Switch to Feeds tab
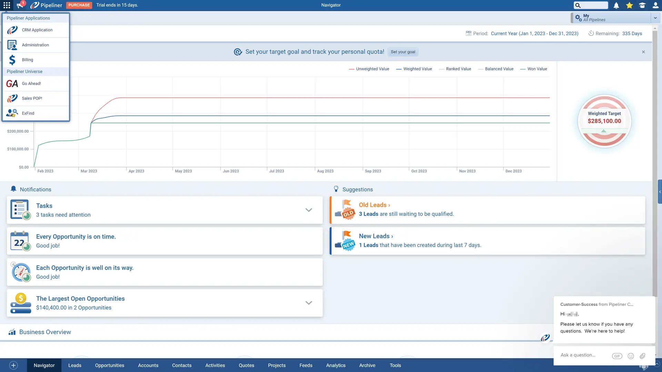Image resolution: width=662 pixels, height=372 pixels. coord(306,365)
